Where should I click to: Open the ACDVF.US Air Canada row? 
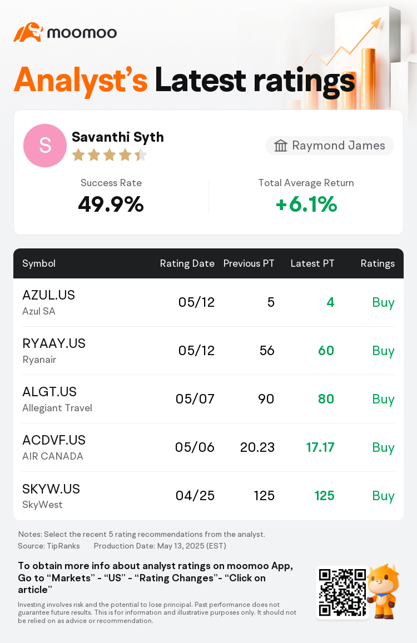209,447
